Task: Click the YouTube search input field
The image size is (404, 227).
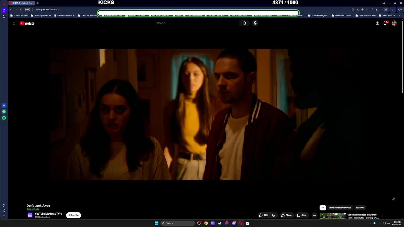Action: (x=197, y=23)
